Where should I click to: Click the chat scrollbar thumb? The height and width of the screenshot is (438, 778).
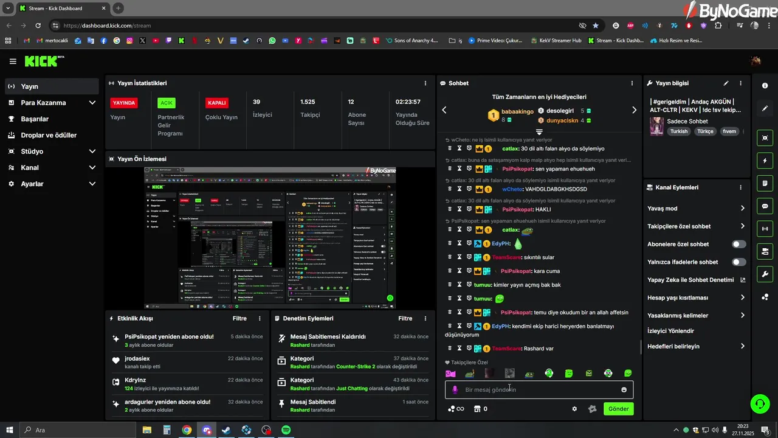click(x=641, y=347)
